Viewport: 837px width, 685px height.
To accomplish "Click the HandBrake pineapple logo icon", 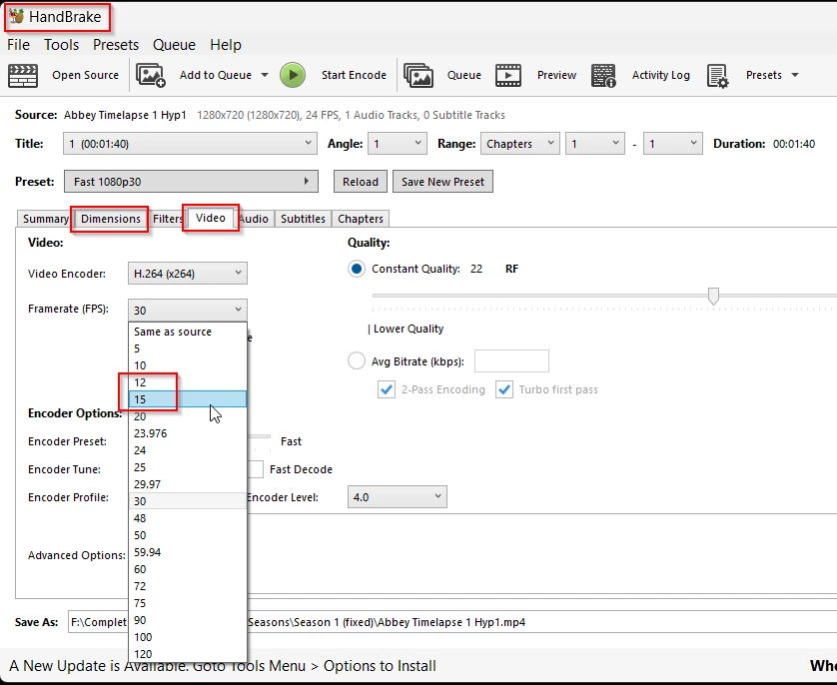I will click(x=17, y=16).
